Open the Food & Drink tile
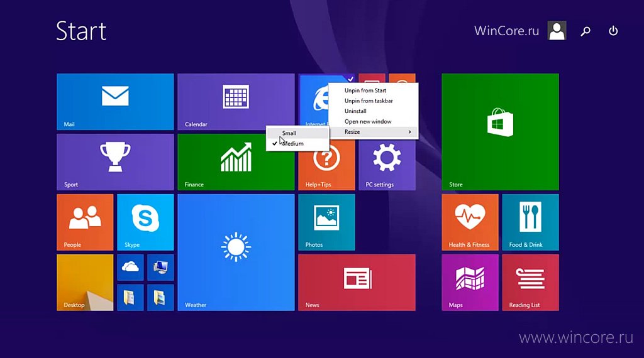This screenshot has height=358, width=644. [x=530, y=222]
